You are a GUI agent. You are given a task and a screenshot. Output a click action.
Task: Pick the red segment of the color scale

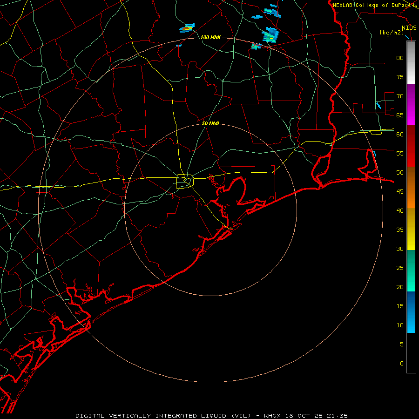[411, 146]
